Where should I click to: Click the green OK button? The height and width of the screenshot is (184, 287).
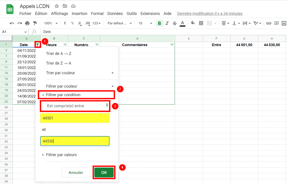pos(104,173)
